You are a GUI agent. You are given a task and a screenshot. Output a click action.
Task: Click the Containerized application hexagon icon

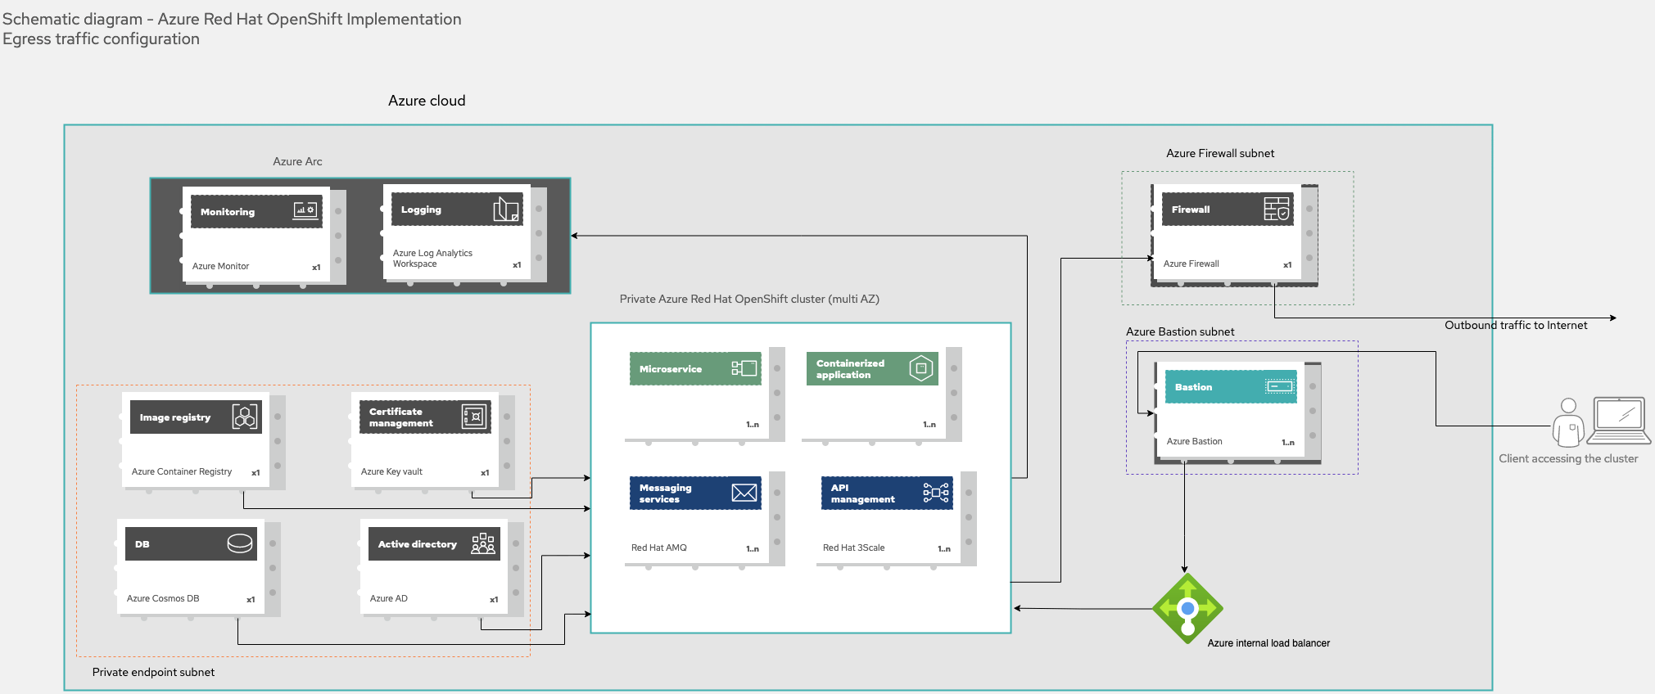point(921,368)
